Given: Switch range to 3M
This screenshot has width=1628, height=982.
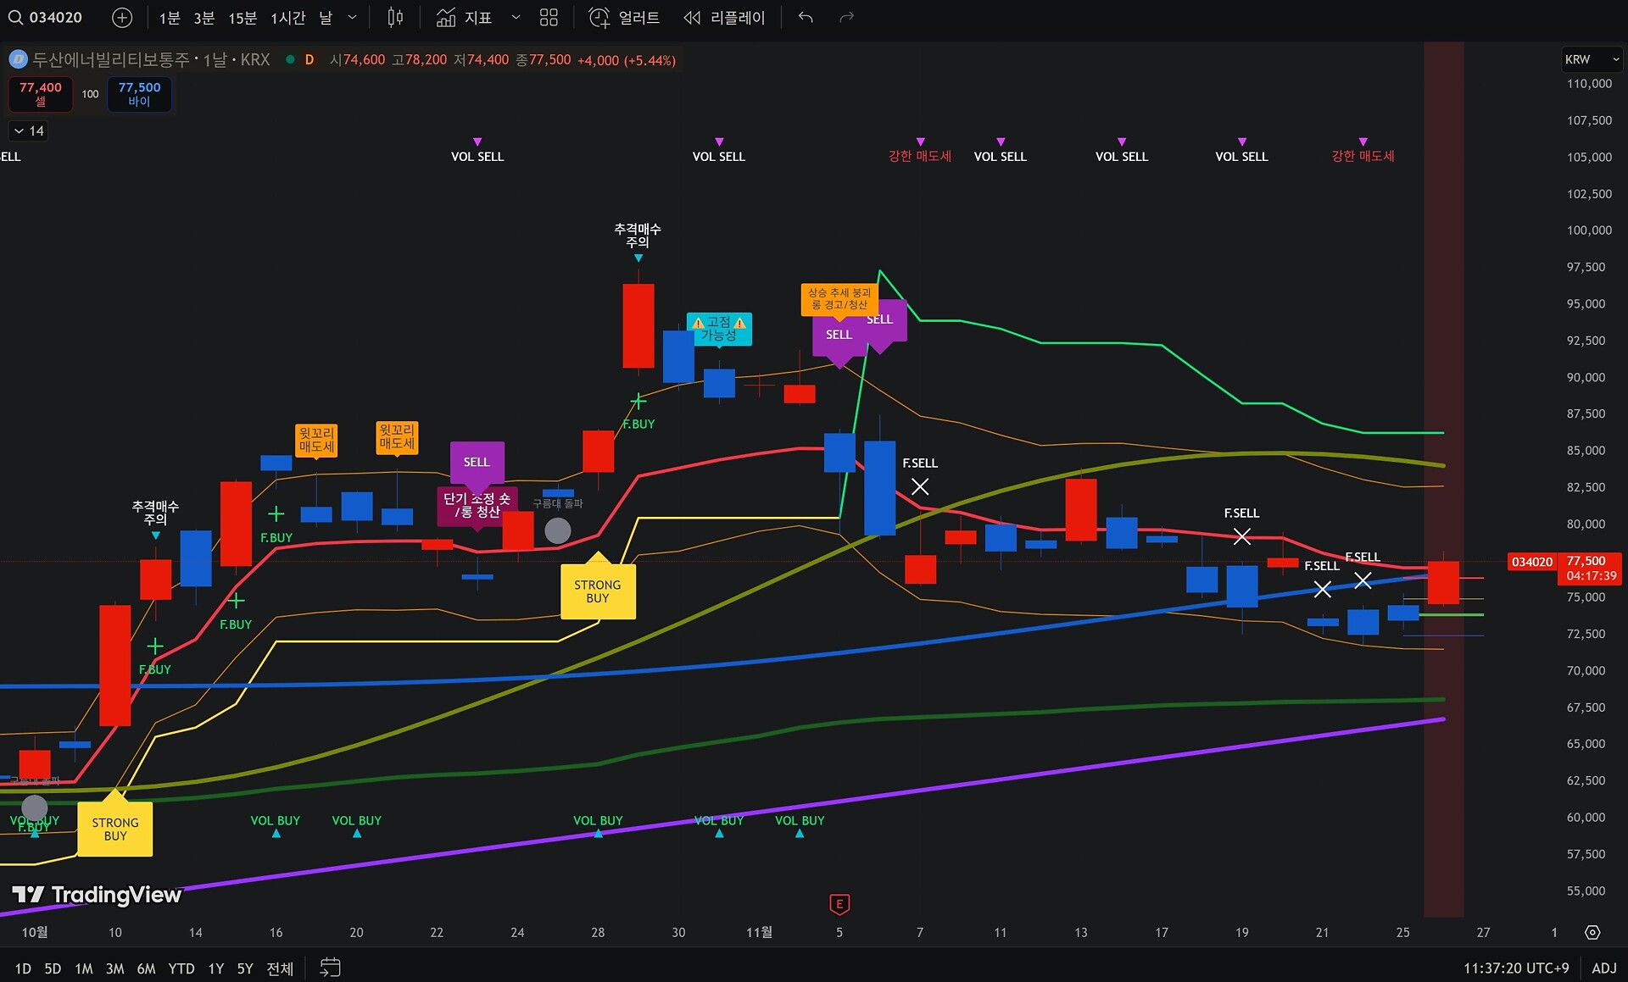Looking at the screenshot, I should point(115,968).
